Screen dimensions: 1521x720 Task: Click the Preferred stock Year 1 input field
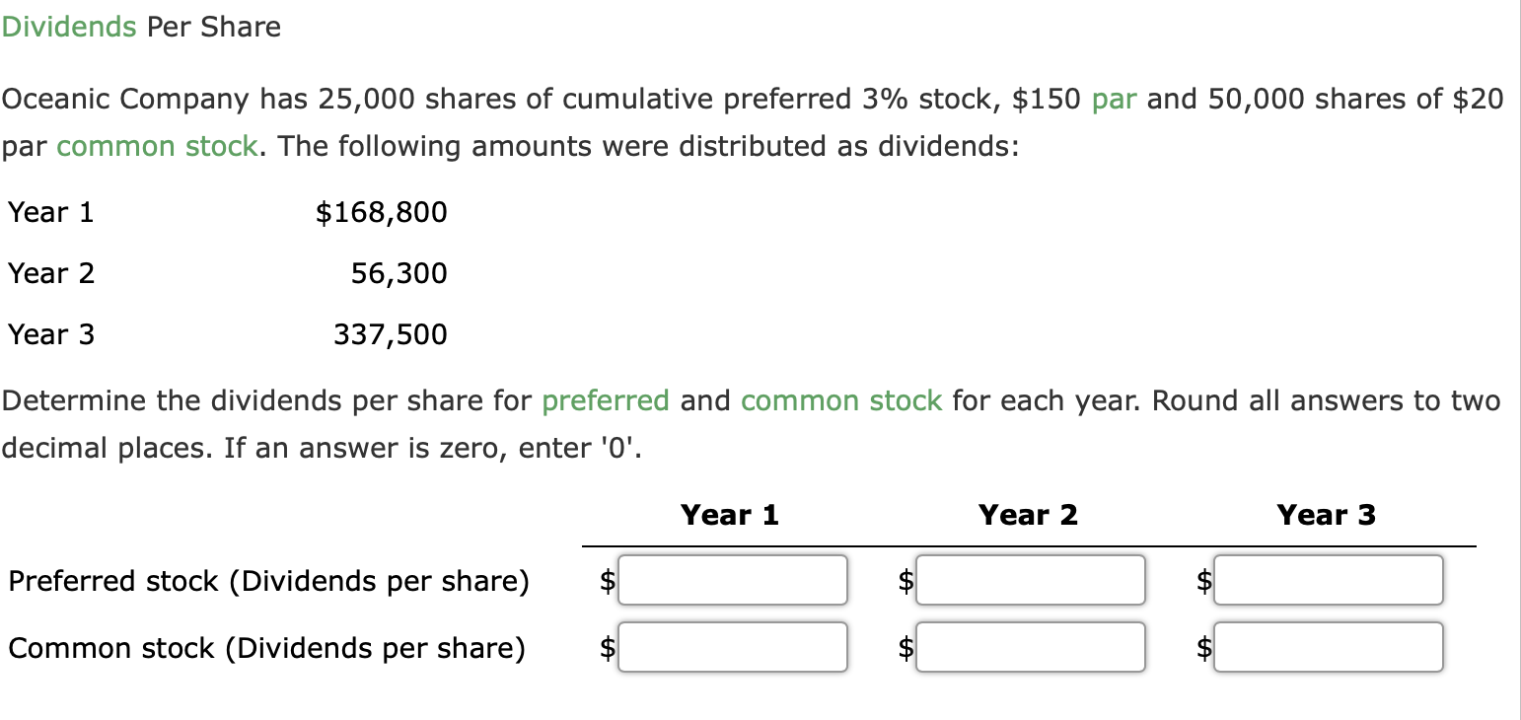click(x=732, y=580)
